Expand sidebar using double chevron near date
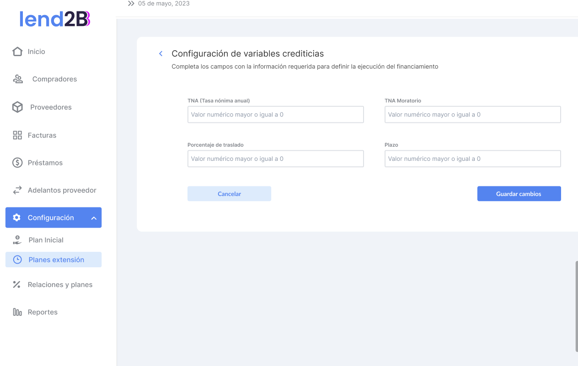 (131, 4)
